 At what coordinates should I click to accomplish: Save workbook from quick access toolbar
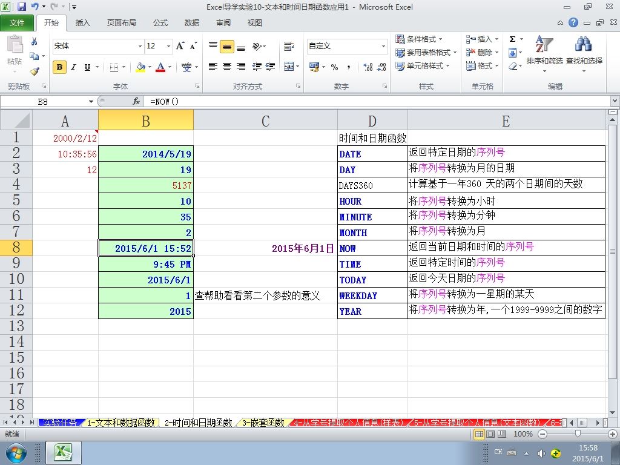coord(22,7)
